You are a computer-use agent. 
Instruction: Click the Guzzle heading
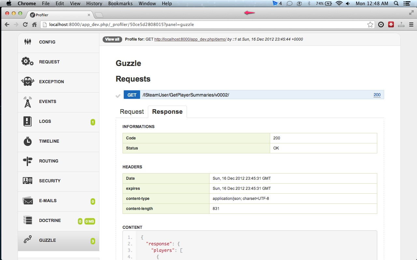click(128, 63)
